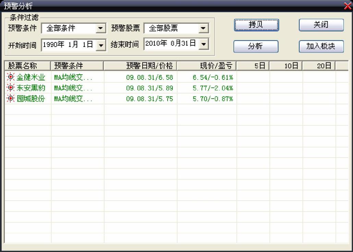Click the 5.70/-0.87% value
Viewport: 353px width, 252px height.
pyautogui.click(x=213, y=99)
